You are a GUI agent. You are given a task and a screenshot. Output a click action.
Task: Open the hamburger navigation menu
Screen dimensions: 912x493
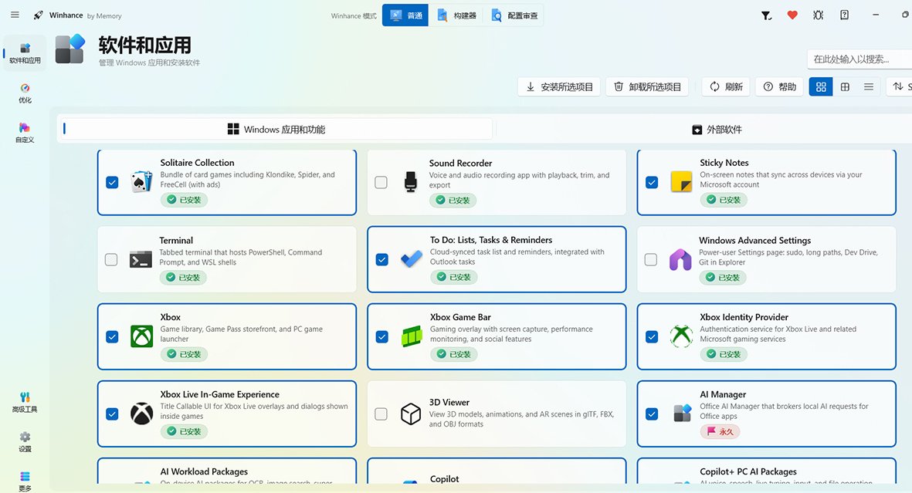tap(15, 15)
